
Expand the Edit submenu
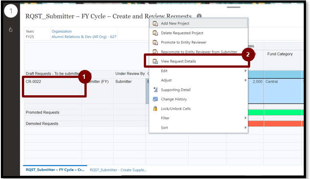click(198, 71)
